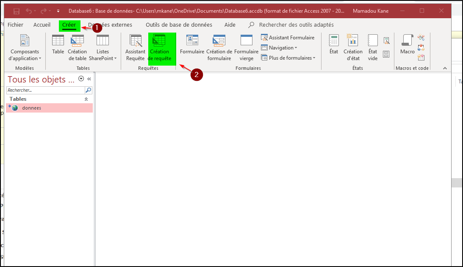Select the donnees table
The image size is (463, 267).
[x=32, y=108]
